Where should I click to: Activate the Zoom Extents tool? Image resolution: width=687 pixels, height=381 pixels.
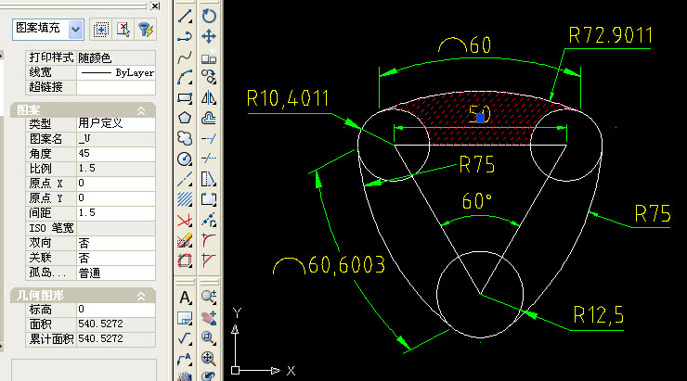click(x=209, y=358)
